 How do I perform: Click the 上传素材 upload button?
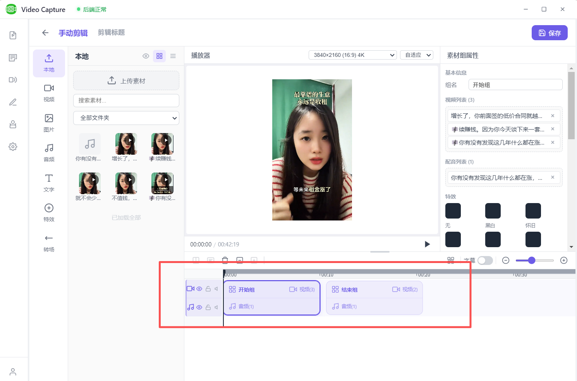pos(126,80)
